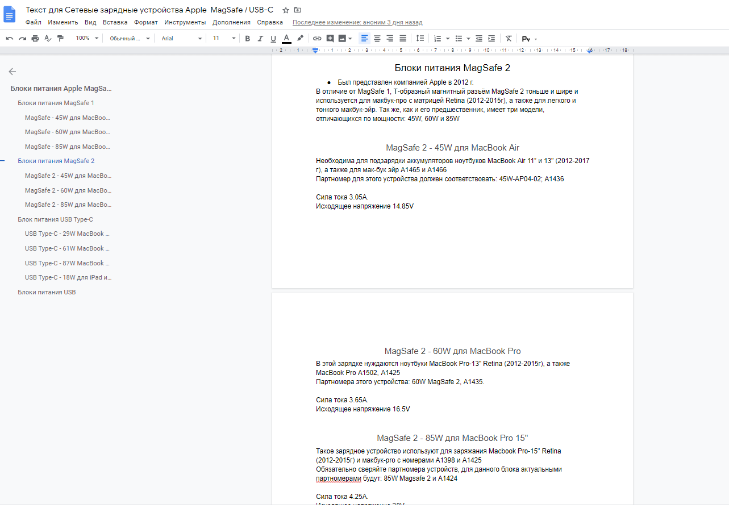Click the document title field
This screenshot has width=729, height=508.
coord(149,10)
